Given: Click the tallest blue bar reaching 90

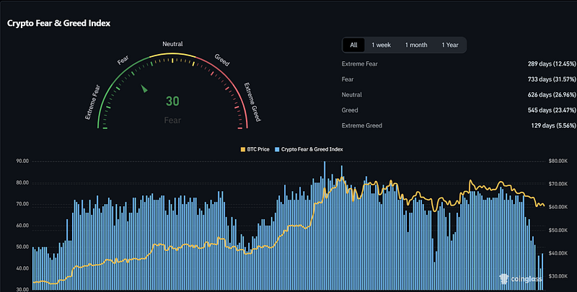Looking at the screenshot, I should coord(325,225).
